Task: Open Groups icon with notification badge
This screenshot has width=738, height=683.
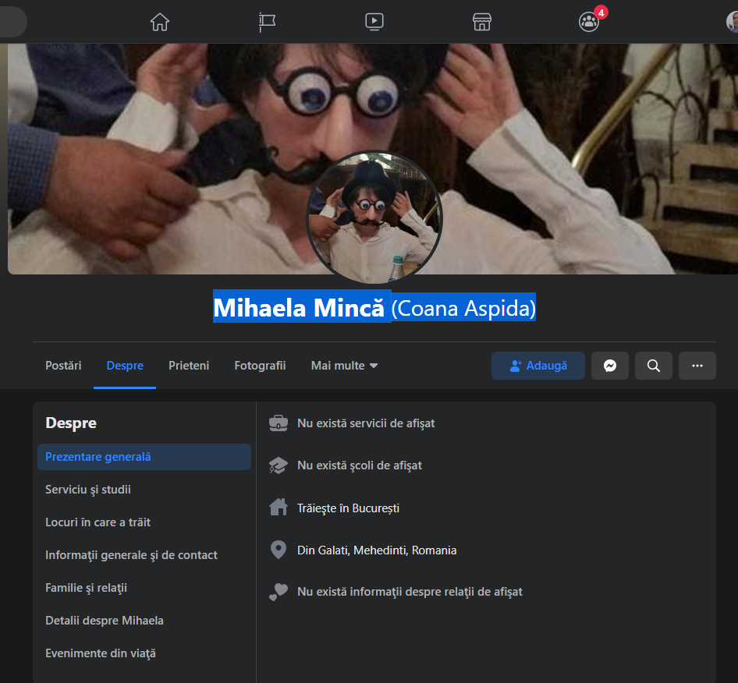Action: (x=589, y=22)
